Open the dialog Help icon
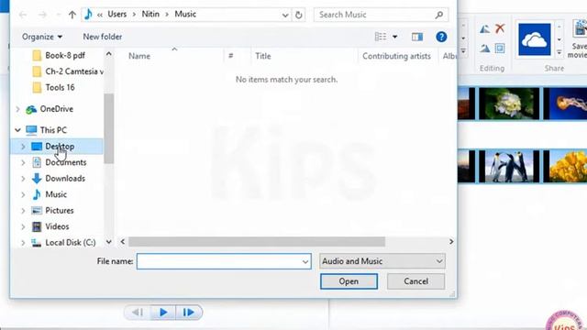This screenshot has height=330, width=587. click(441, 37)
